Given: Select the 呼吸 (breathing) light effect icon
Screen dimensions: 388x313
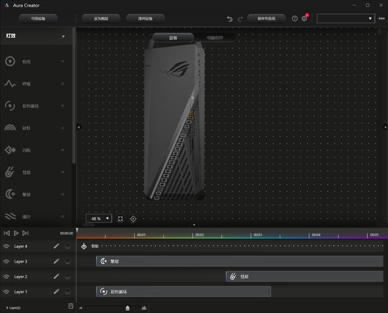Looking at the screenshot, I should [10, 84].
